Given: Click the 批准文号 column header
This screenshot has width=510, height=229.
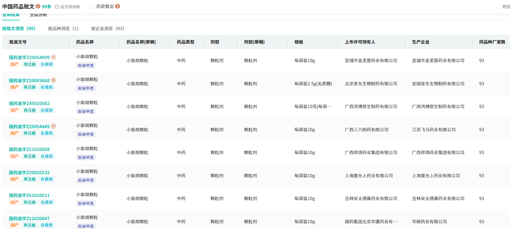Looking at the screenshot, I should tap(18, 42).
